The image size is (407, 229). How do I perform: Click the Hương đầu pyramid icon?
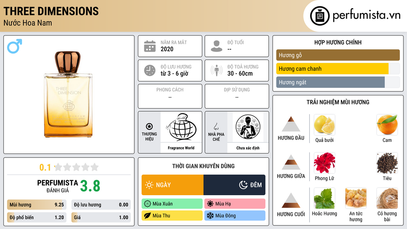click(x=291, y=124)
